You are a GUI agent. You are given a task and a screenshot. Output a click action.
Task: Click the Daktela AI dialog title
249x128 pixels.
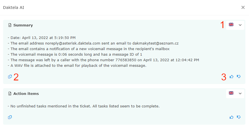coord(13,8)
